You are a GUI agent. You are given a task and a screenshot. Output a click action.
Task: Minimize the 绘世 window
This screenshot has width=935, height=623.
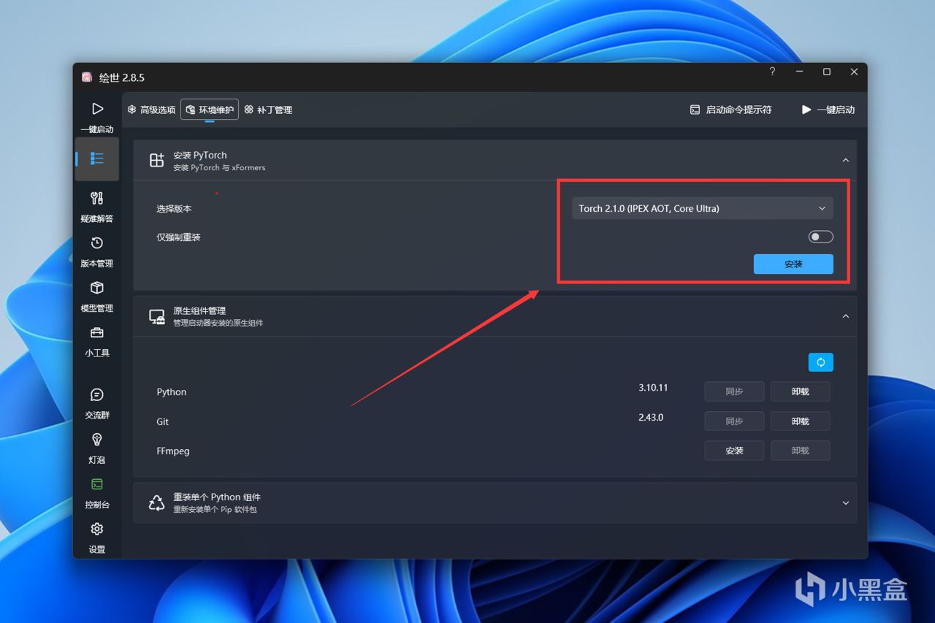click(801, 72)
